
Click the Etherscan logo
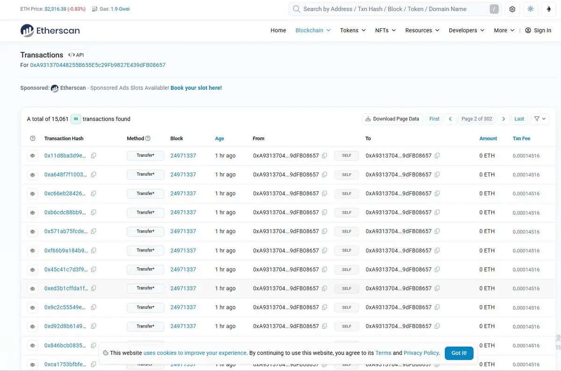pos(50,30)
